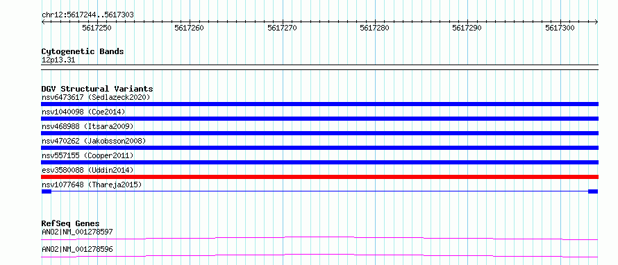
Task: Click ruler position 5617270
Action: (x=282, y=28)
